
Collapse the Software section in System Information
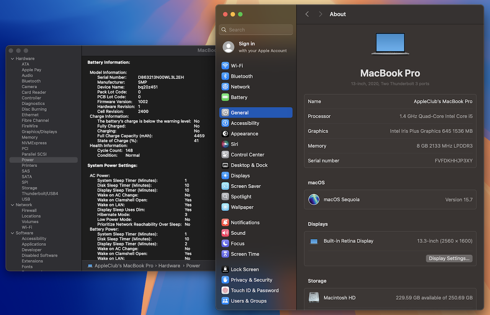[12, 233]
